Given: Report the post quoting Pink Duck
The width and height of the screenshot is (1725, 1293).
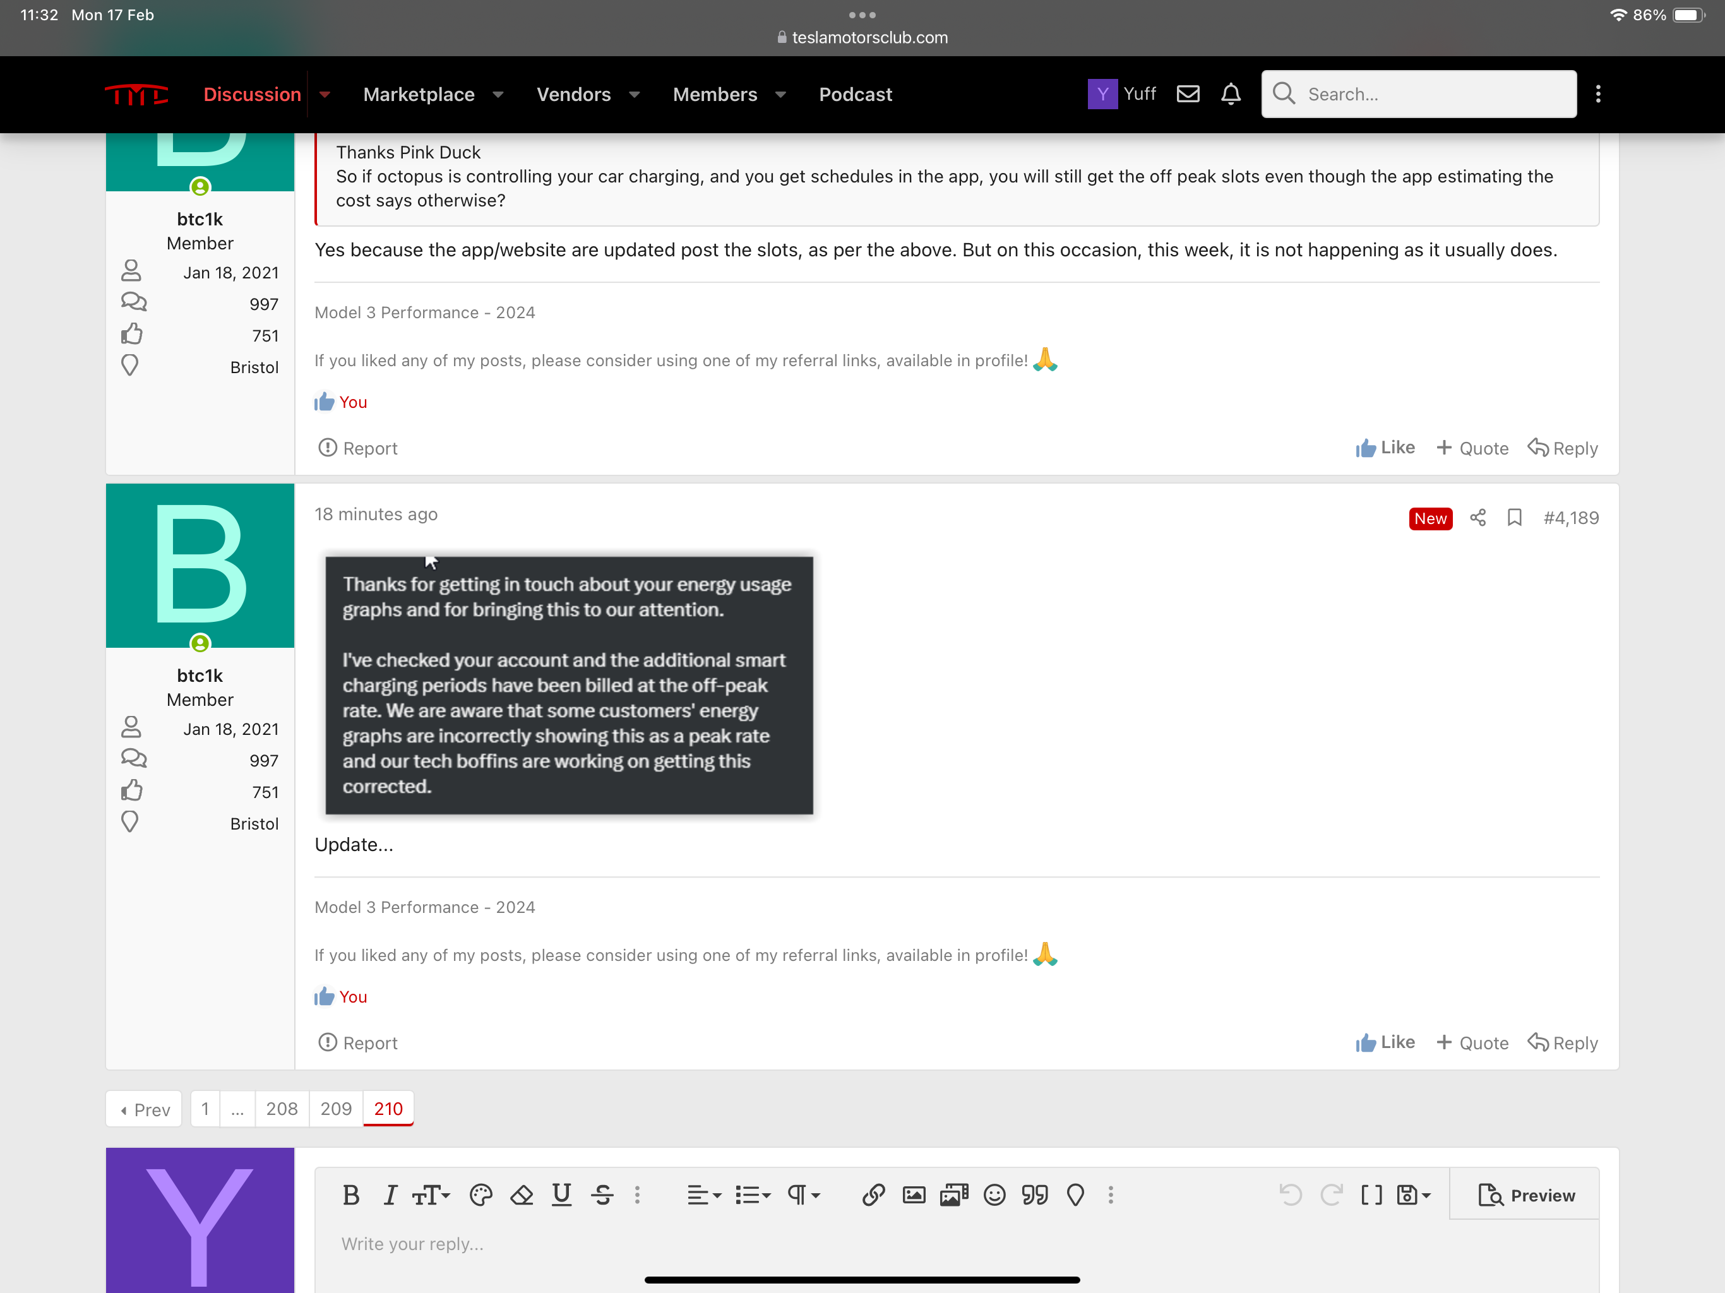Looking at the screenshot, I should pyautogui.click(x=358, y=448).
